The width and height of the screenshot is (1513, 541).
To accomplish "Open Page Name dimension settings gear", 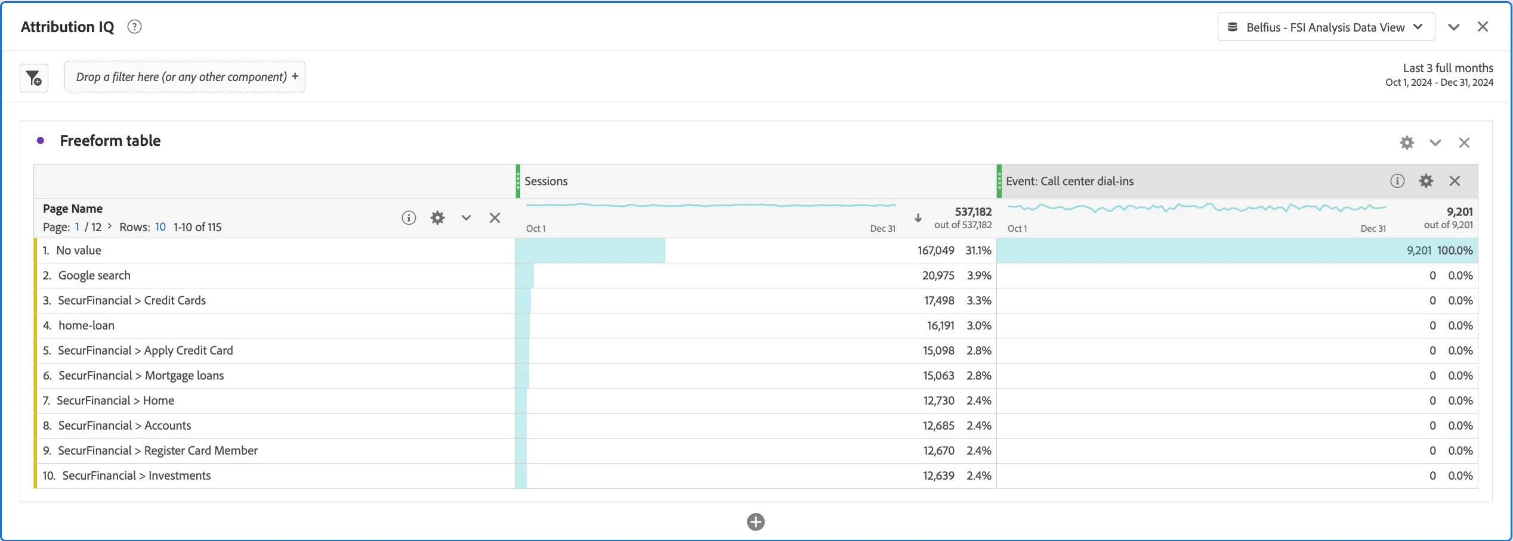I will (437, 217).
